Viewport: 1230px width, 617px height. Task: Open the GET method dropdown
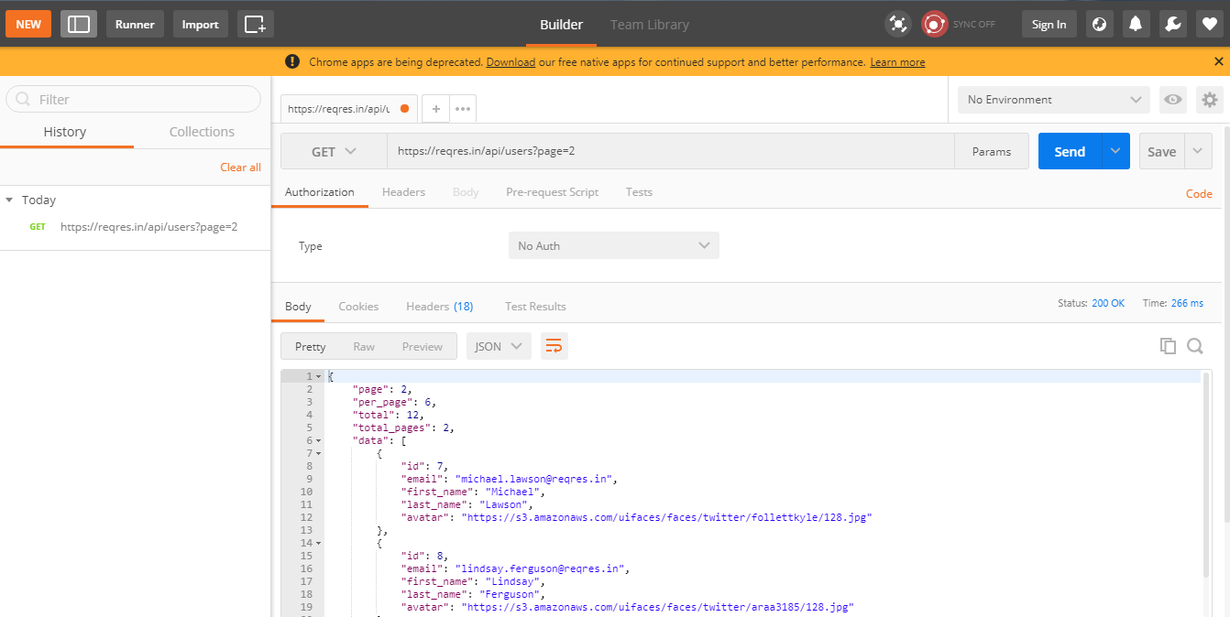[334, 152]
